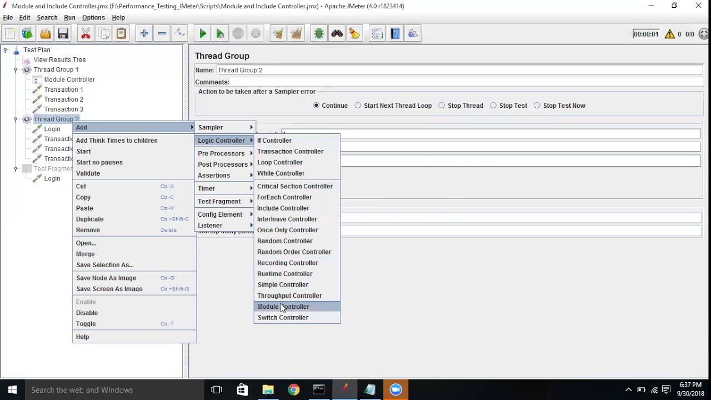
Task: Collapse the Test Plan tree node
Action: coord(6,50)
